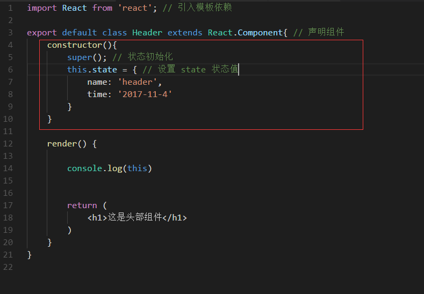
Task: Place cursor on the 'constructor' keyword
Action: pos(75,45)
